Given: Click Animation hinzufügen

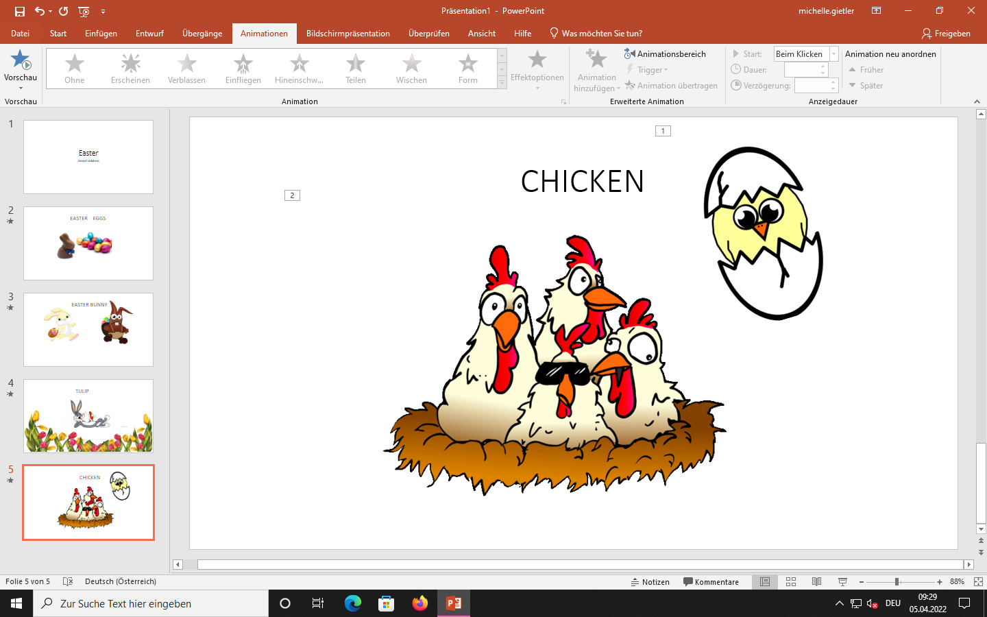Looking at the screenshot, I should (x=596, y=70).
